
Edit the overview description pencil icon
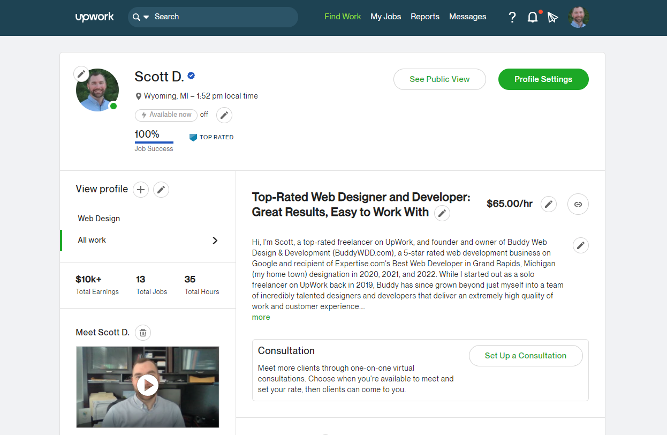tap(581, 245)
